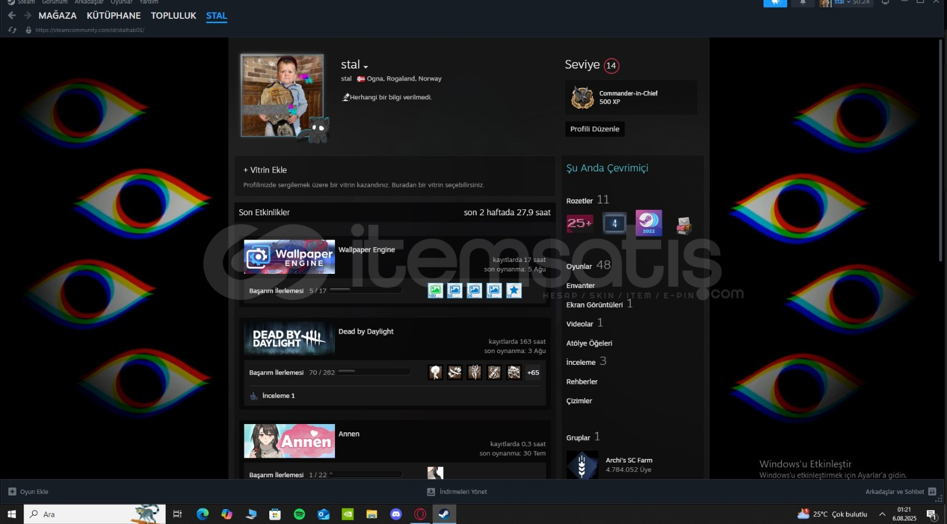Click the star achievement icon for Wallpaper Engine
The height and width of the screenshot is (524, 947).
pyautogui.click(x=514, y=290)
